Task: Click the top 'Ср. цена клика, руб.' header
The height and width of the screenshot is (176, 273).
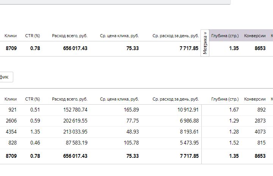Action: click(119, 36)
